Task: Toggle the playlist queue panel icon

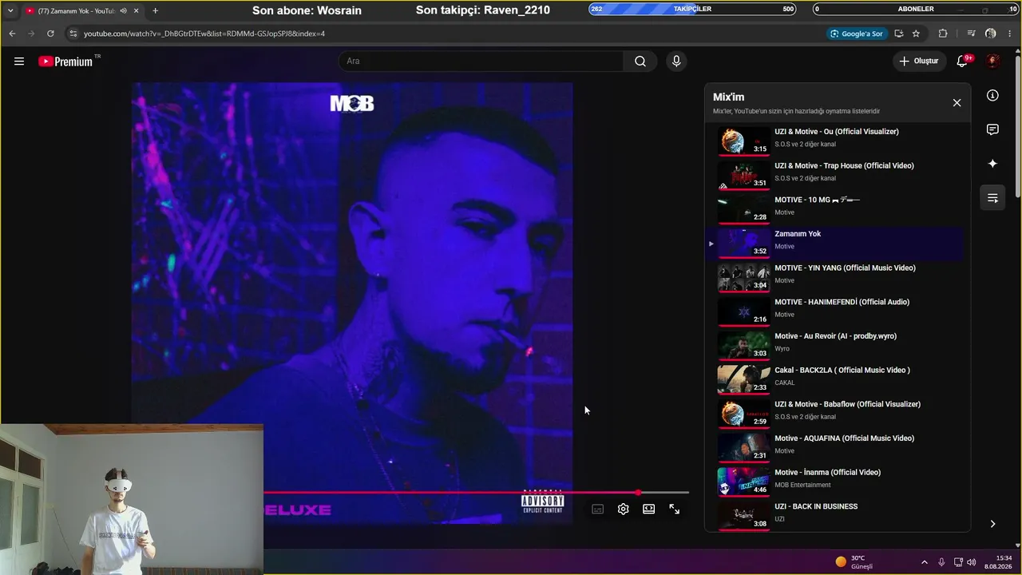Action: click(x=992, y=198)
